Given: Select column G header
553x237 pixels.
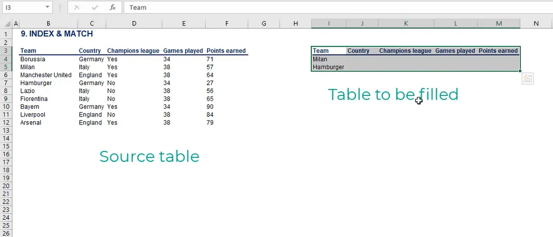Looking at the screenshot, I should click(x=264, y=24).
